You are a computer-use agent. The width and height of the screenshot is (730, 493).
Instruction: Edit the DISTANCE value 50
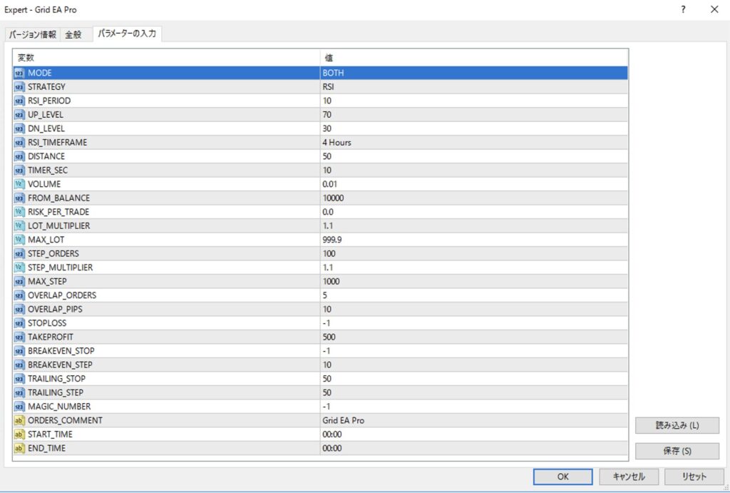point(474,156)
